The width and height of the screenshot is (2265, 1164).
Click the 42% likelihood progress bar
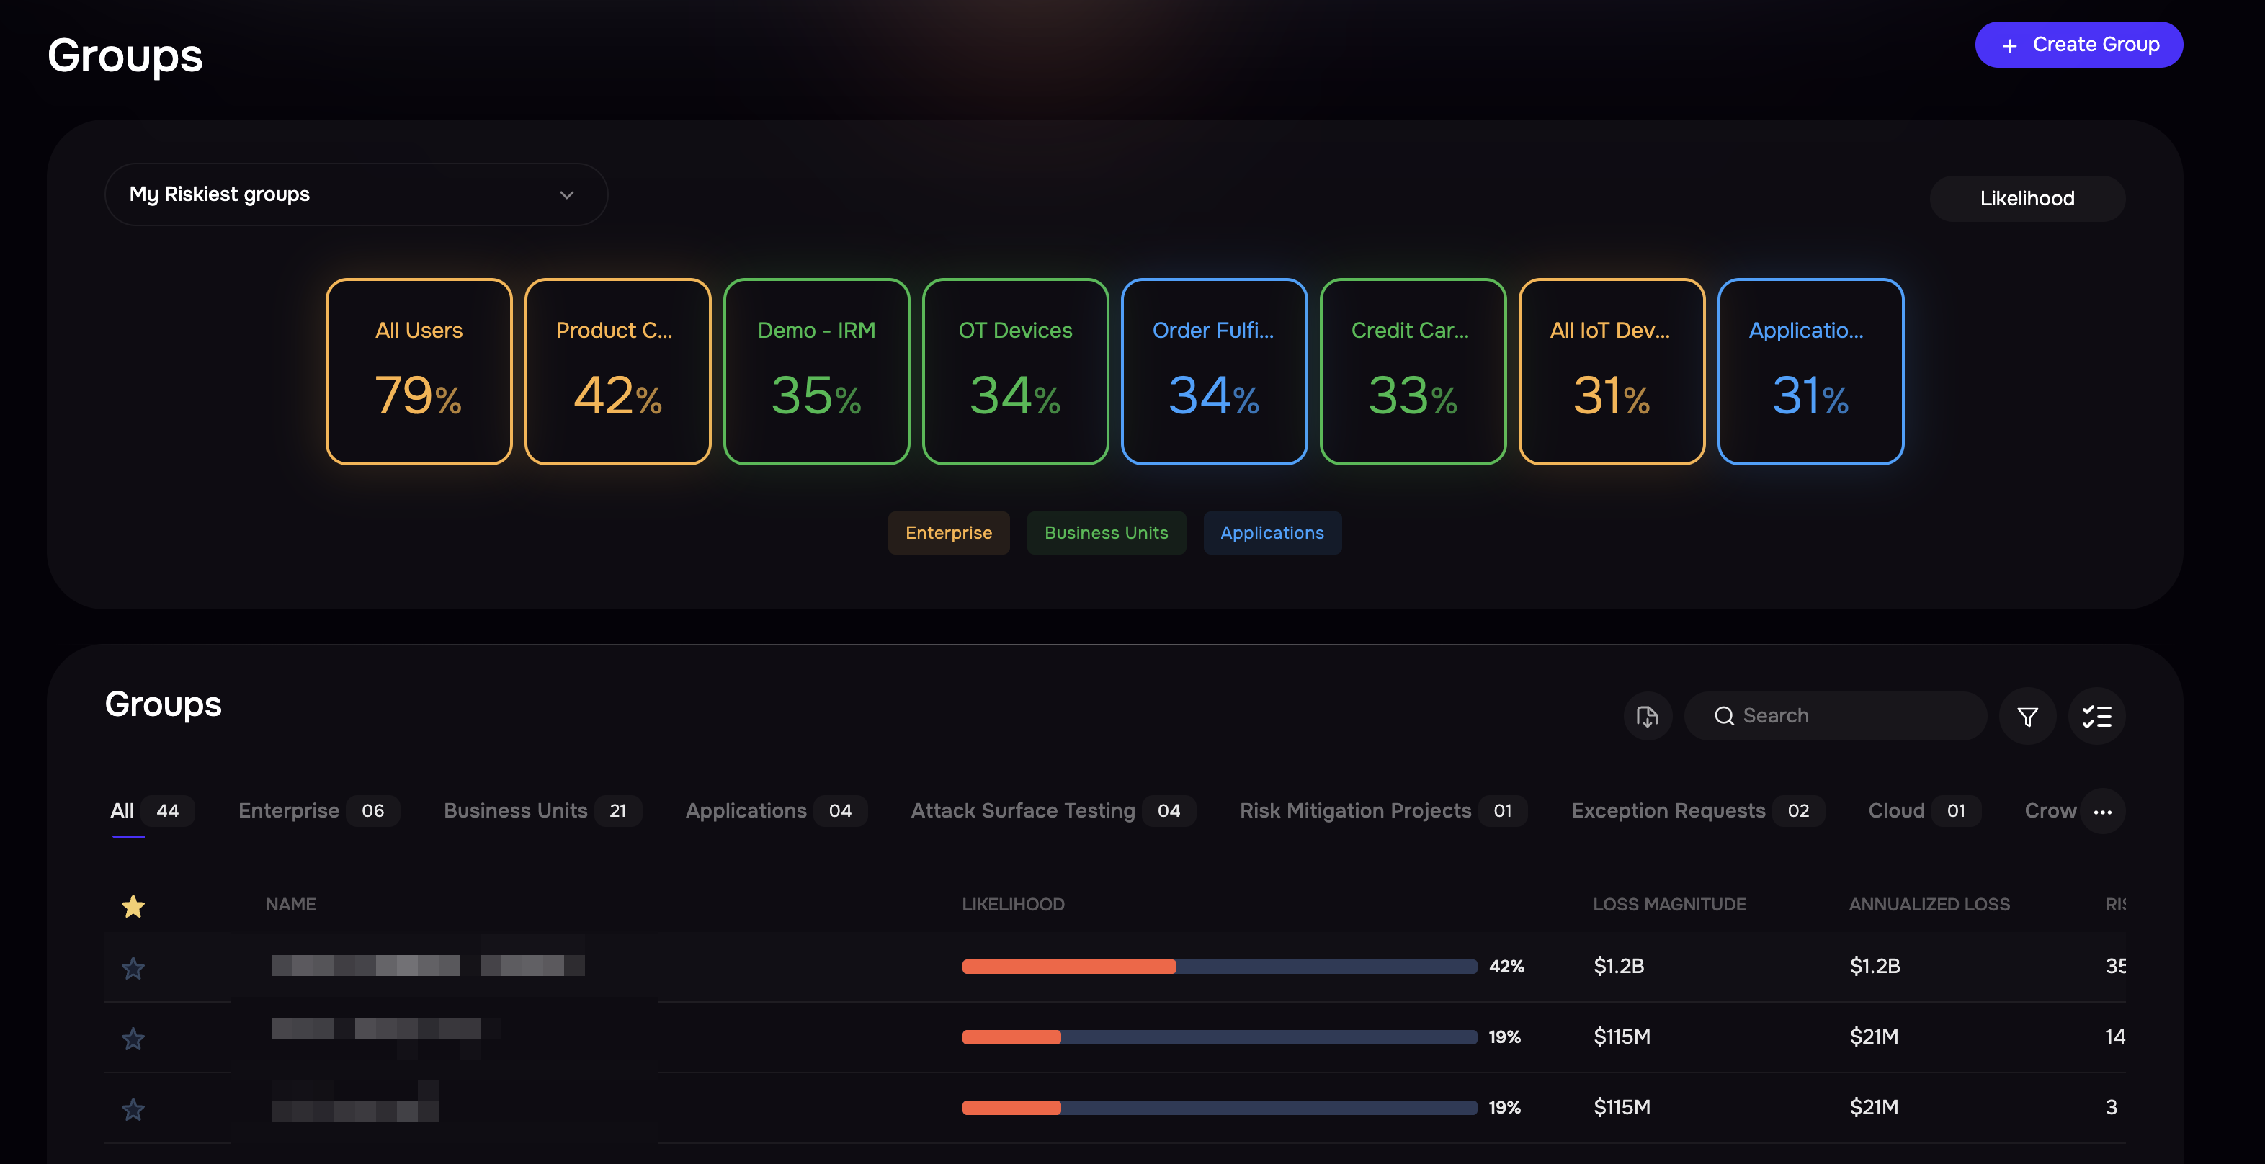pyautogui.click(x=1220, y=966)
